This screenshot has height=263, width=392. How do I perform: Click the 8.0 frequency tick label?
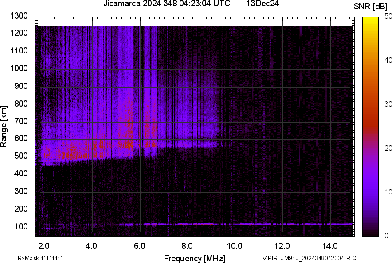pyautogui.click(x=187, y=246)
